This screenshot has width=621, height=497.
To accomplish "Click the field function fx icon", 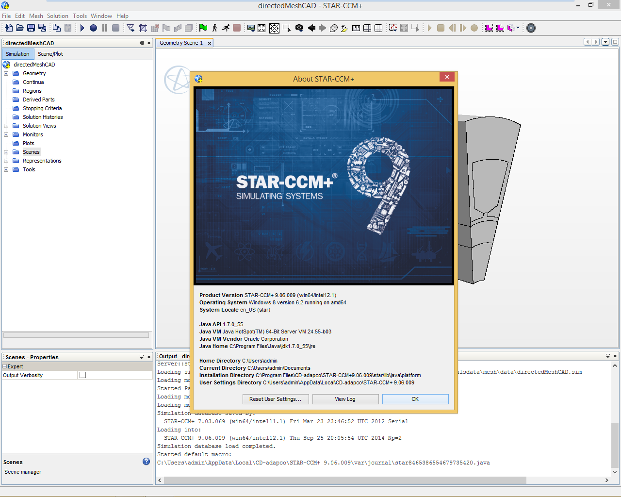I will click(344, 28).
